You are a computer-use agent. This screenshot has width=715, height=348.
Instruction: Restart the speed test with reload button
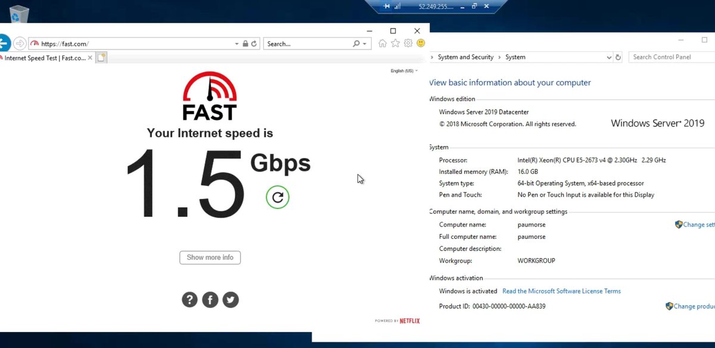pos(278,197)
